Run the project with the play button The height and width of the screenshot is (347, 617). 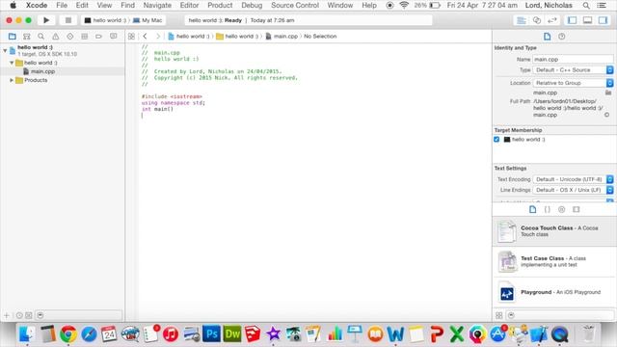pyautogui.click(x=46, y=20)
